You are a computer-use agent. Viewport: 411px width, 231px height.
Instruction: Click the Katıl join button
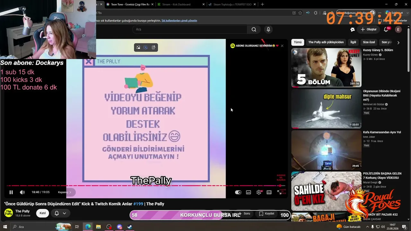point(43,213)
